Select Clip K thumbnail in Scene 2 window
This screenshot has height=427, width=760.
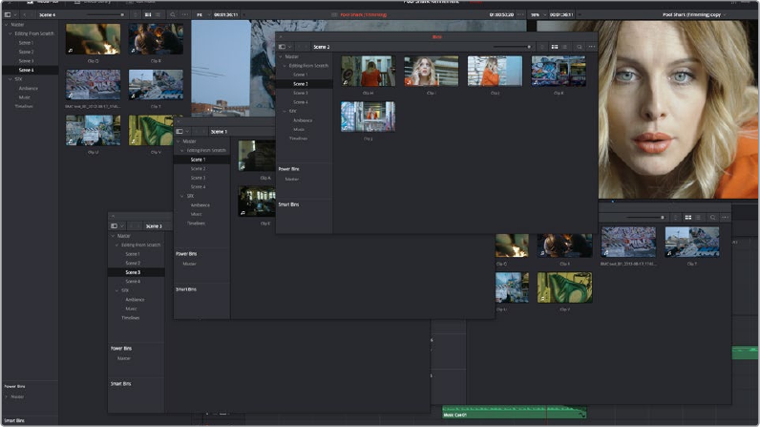(559, 71)
